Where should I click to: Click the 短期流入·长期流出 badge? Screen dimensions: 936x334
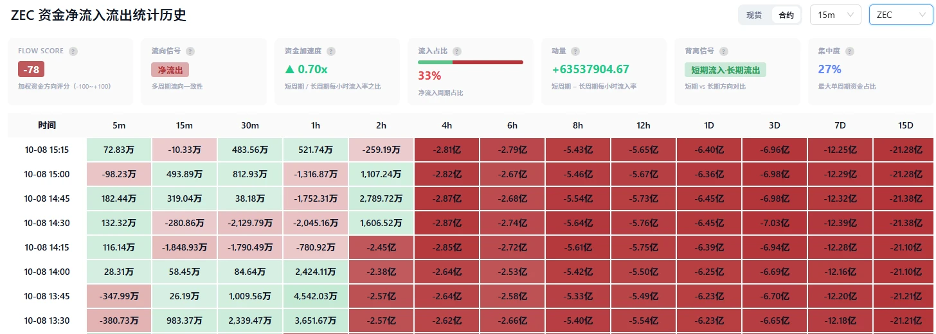coord(725,69)
